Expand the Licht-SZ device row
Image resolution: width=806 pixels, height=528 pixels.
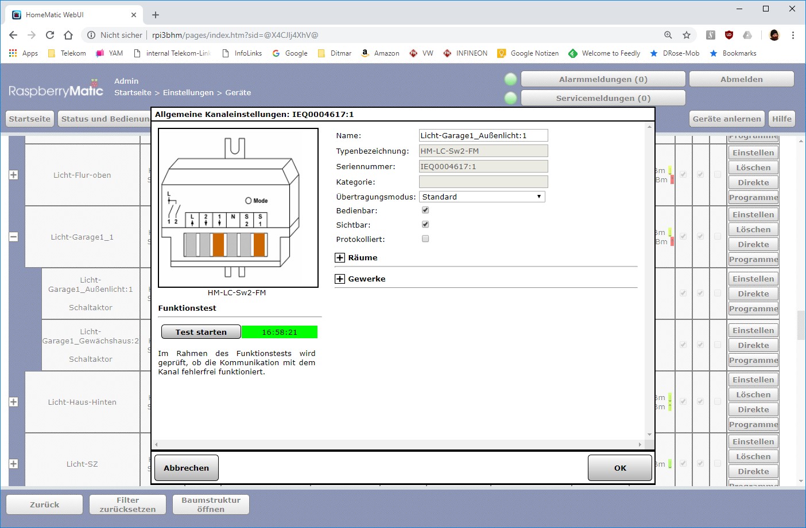tap(14, 464)
